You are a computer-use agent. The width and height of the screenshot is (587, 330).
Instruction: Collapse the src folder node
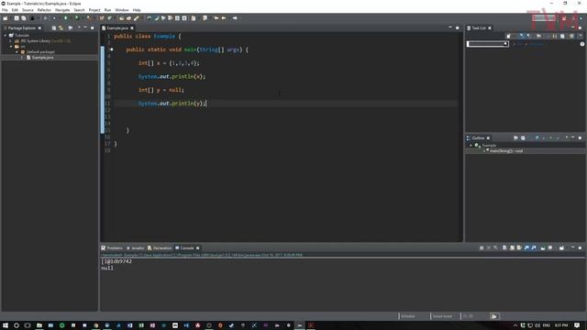pos(11,47)
